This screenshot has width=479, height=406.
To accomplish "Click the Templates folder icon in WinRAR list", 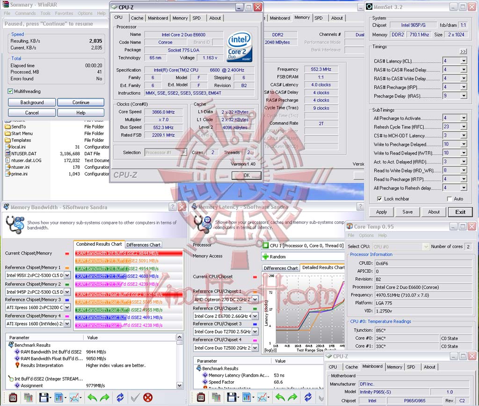I will (7, 140).
